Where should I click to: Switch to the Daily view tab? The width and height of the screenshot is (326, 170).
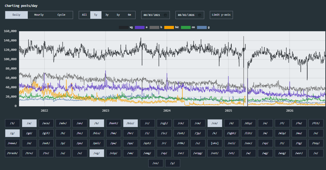(x=17, y=15)
